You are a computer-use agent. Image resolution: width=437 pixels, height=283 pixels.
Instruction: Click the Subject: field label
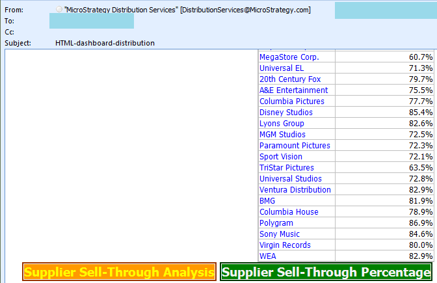pyautogui.click(x=18, y=43)
